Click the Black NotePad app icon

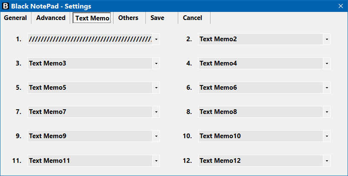[6, 6]
